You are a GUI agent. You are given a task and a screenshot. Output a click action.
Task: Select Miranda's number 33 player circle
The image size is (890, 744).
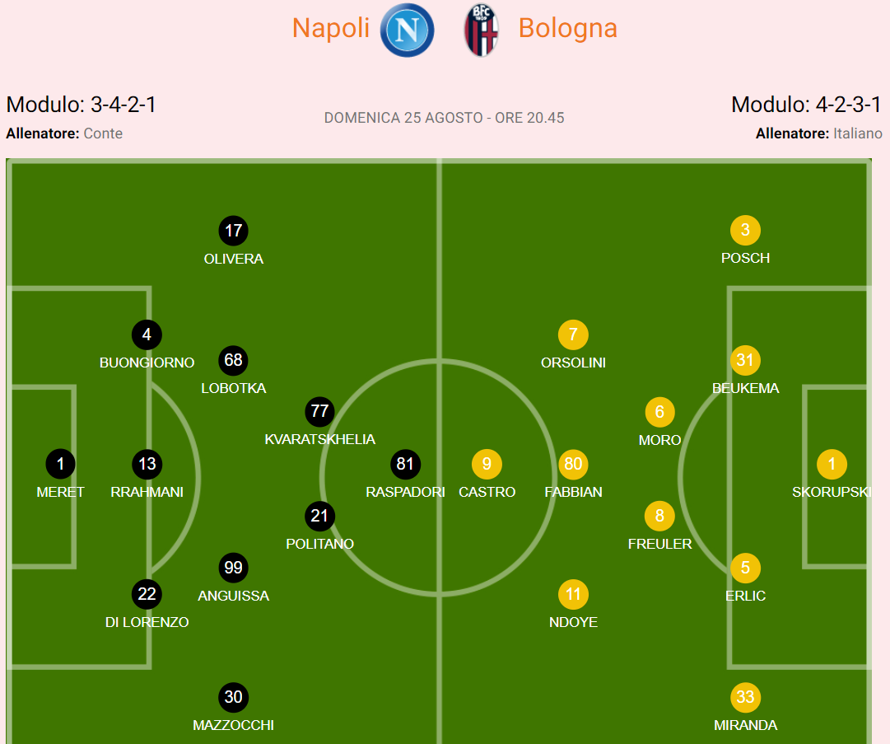[745, 698]
